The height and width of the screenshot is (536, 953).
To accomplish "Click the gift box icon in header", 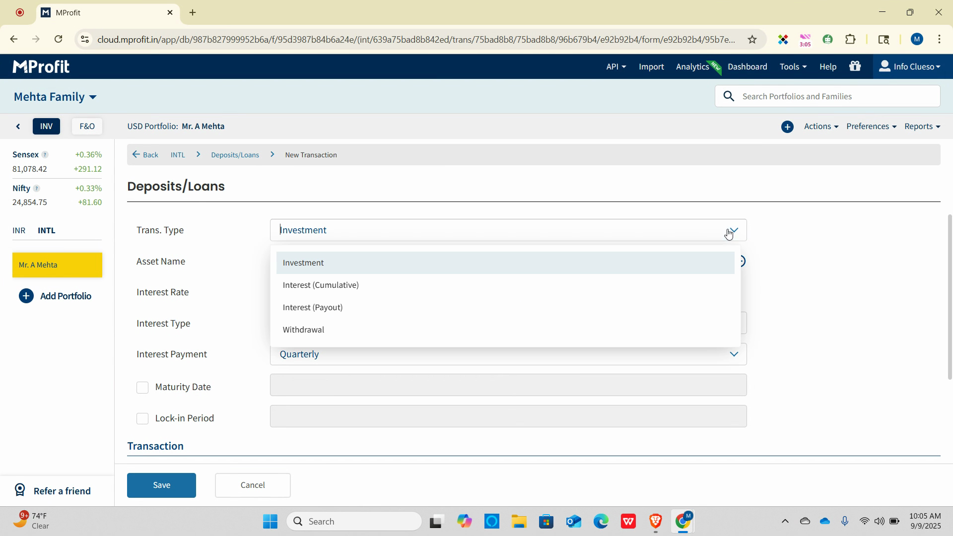I will tap(855, 66).
